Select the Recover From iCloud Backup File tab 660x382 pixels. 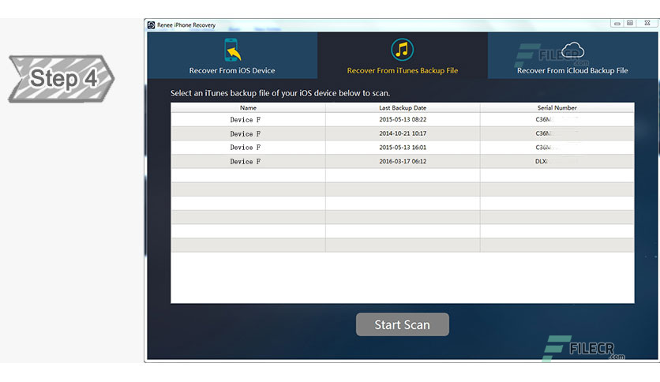click(x=572, y=55)
